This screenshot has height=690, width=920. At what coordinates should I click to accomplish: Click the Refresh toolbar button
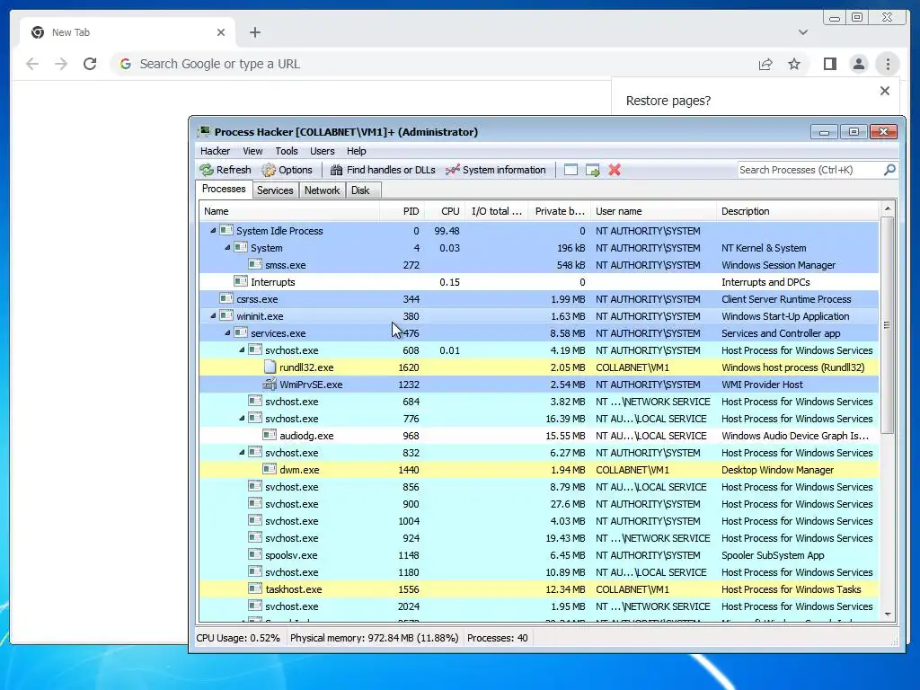coord(226,170)
